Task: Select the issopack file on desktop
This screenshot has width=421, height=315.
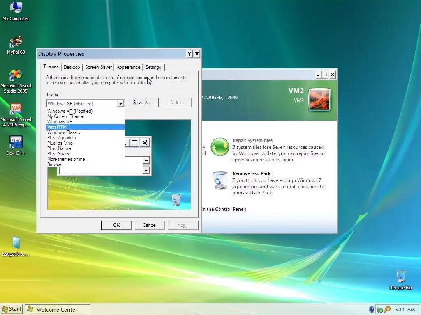Action: coord(16,247)
